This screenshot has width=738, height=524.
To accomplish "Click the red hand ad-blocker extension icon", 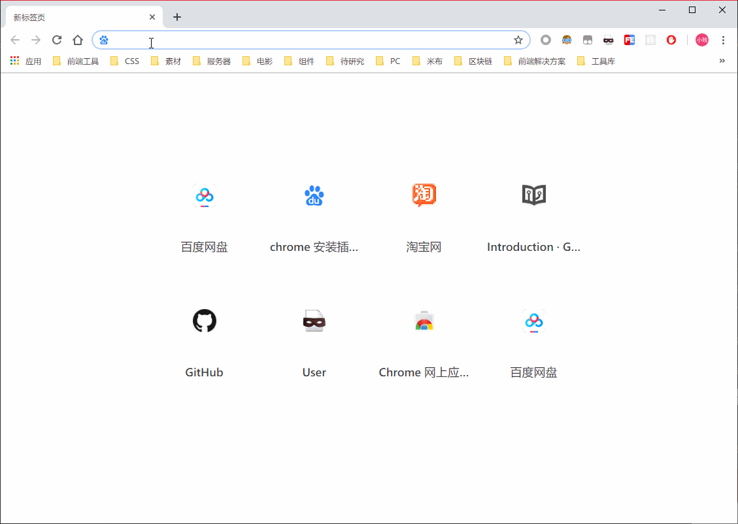I will 671,40.
